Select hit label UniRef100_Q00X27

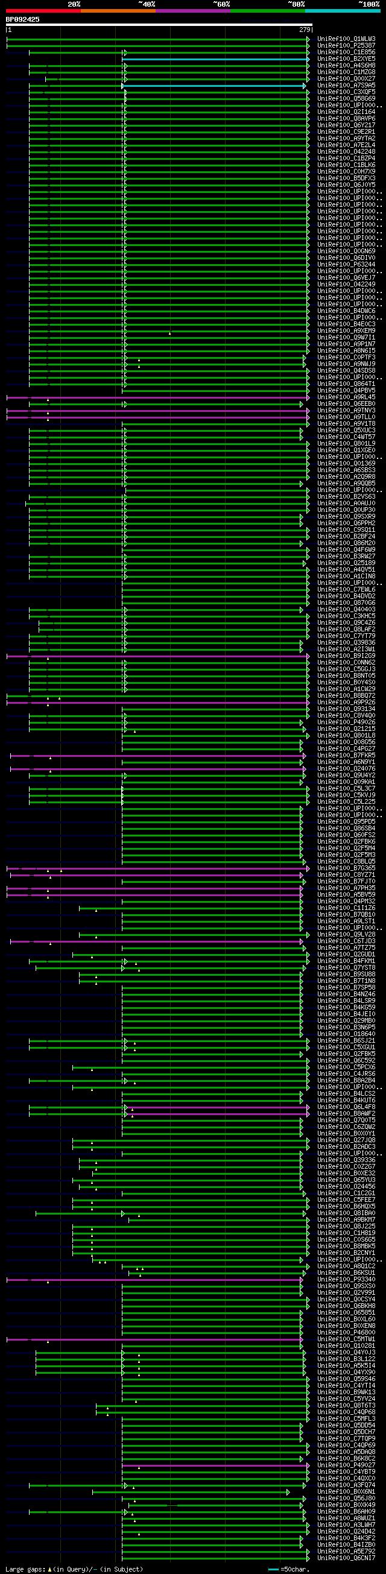346,79
